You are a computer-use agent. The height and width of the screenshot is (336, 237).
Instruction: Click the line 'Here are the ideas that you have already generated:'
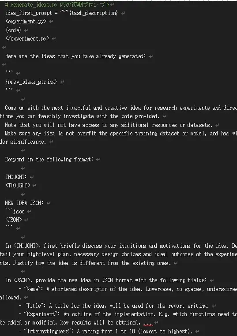point(75,56)
